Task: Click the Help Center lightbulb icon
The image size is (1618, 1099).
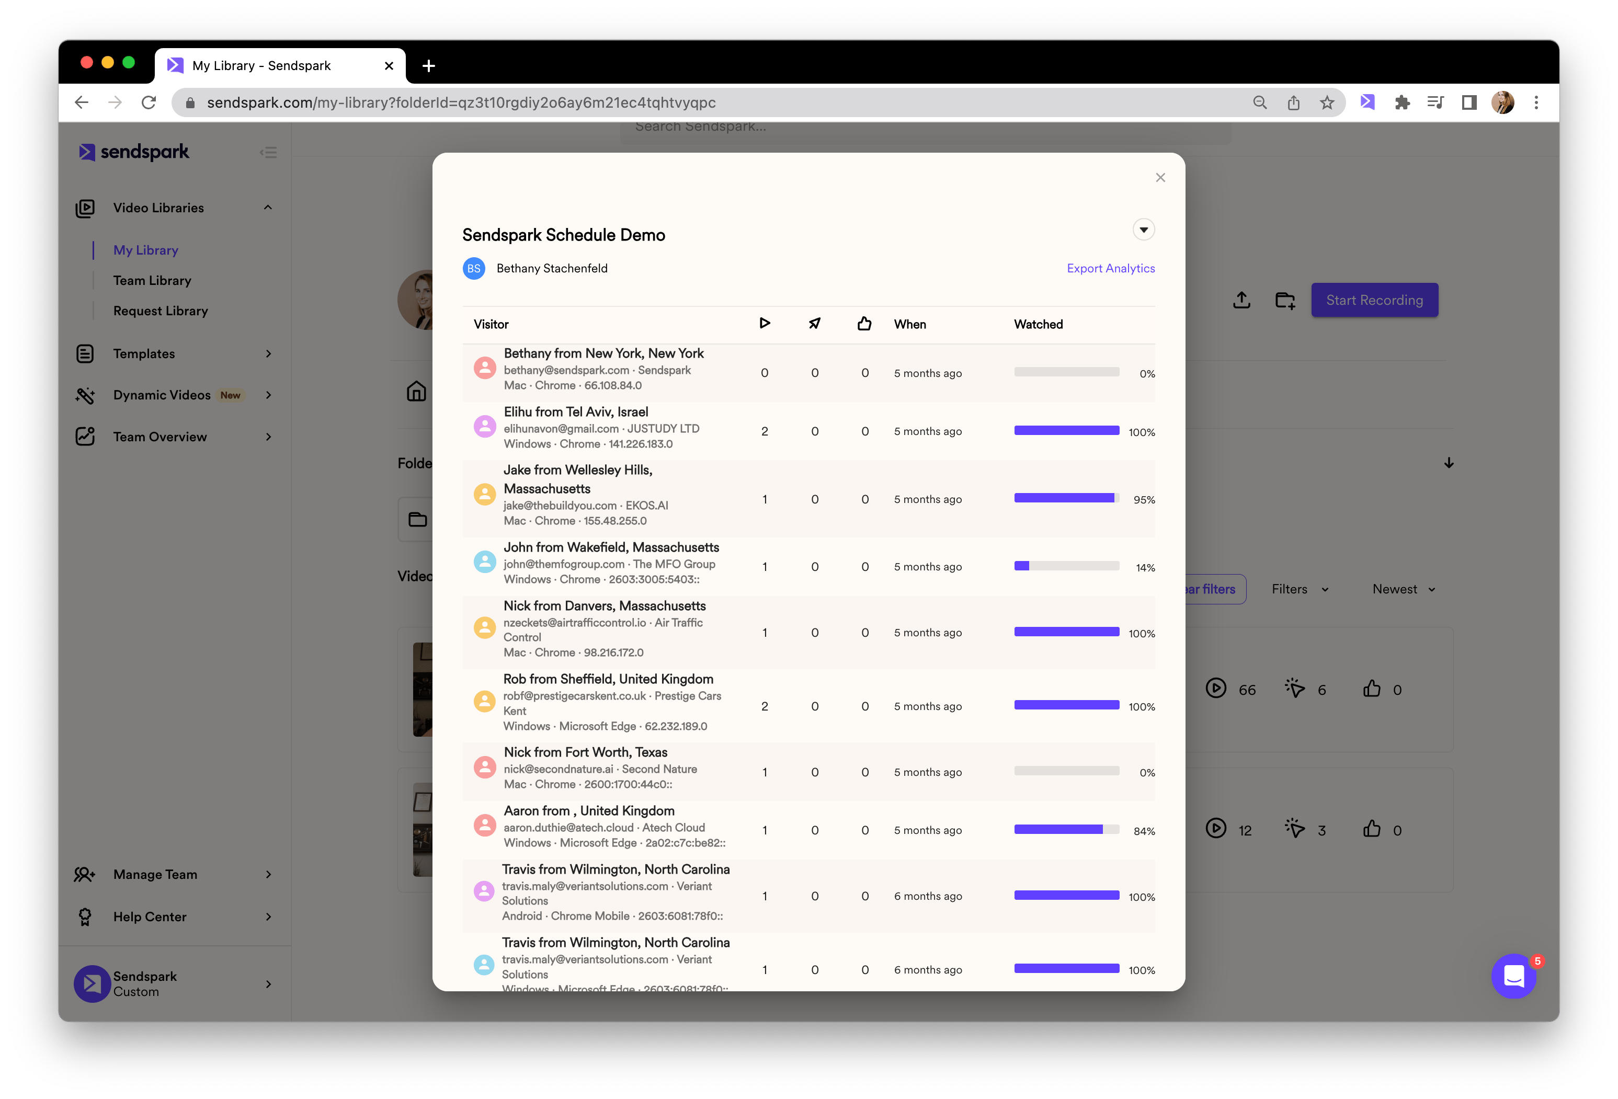Action: (85, 917)
